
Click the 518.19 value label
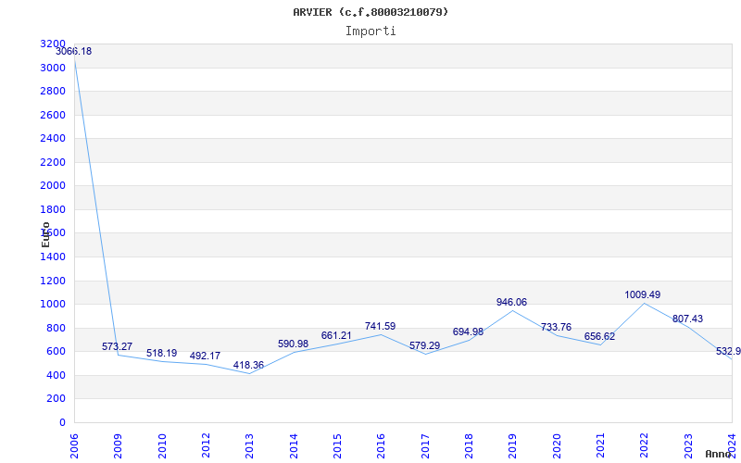point(161,354)
